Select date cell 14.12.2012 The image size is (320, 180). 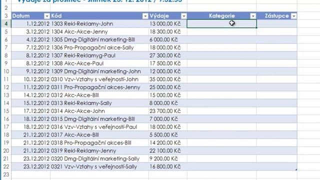pos(31,95)
